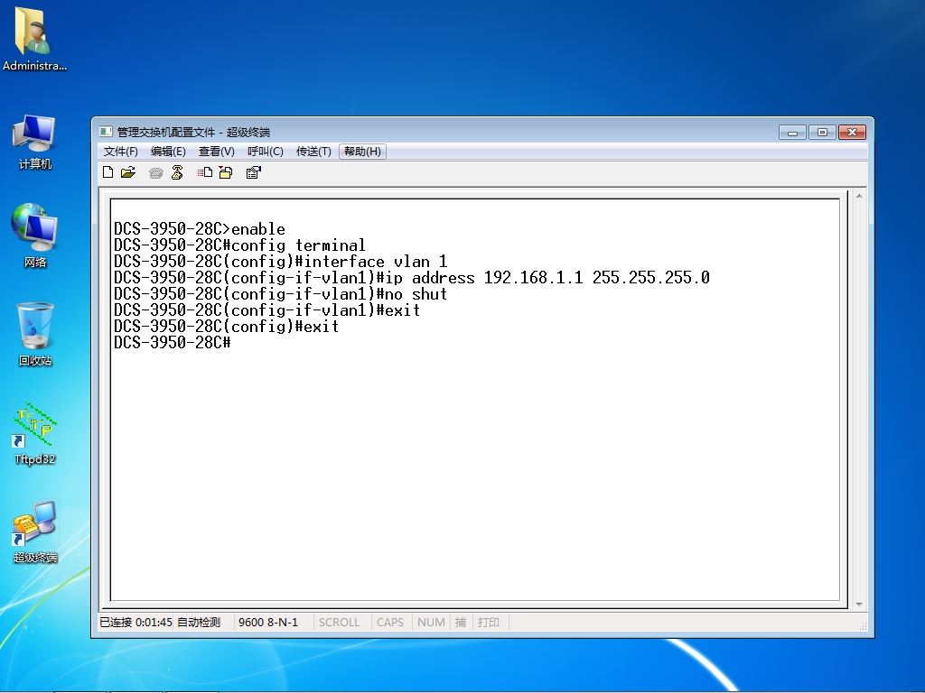Open the 帮助(H) menu
This screenshot has height=693, width=925.
pos(362,152)
